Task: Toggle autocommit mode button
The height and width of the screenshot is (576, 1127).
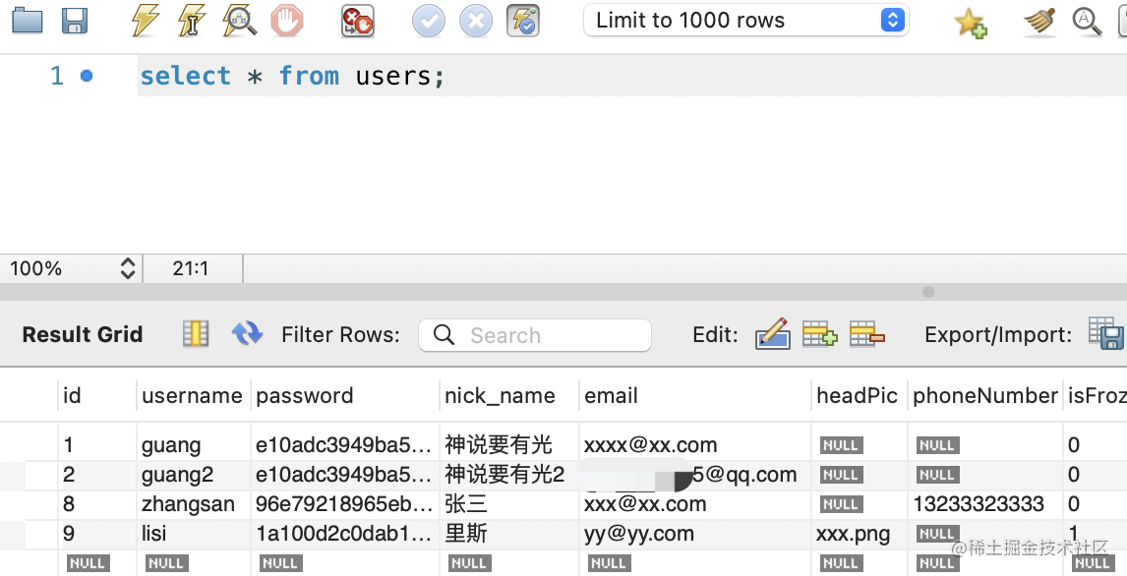Action: click(x=522, y=21)
